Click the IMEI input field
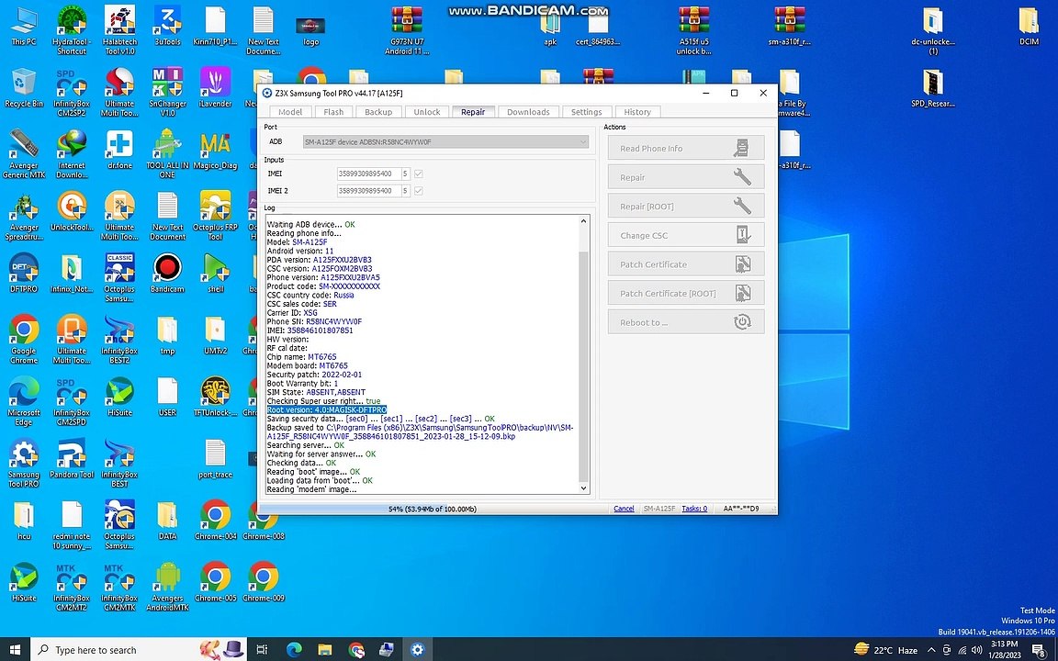This screenshot has height=661, width=1058. pyautogui.click(x=368, y=174)
